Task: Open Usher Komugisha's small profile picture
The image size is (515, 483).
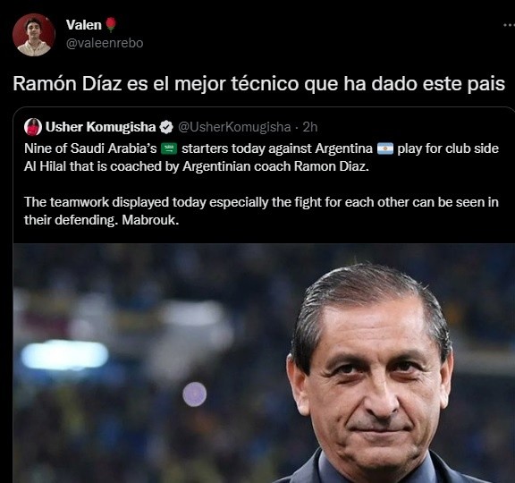Action: (33, 127)
